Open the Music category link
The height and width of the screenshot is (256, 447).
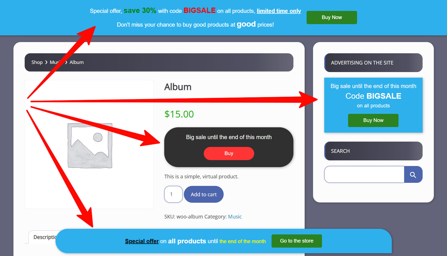[x=235, y=217]
